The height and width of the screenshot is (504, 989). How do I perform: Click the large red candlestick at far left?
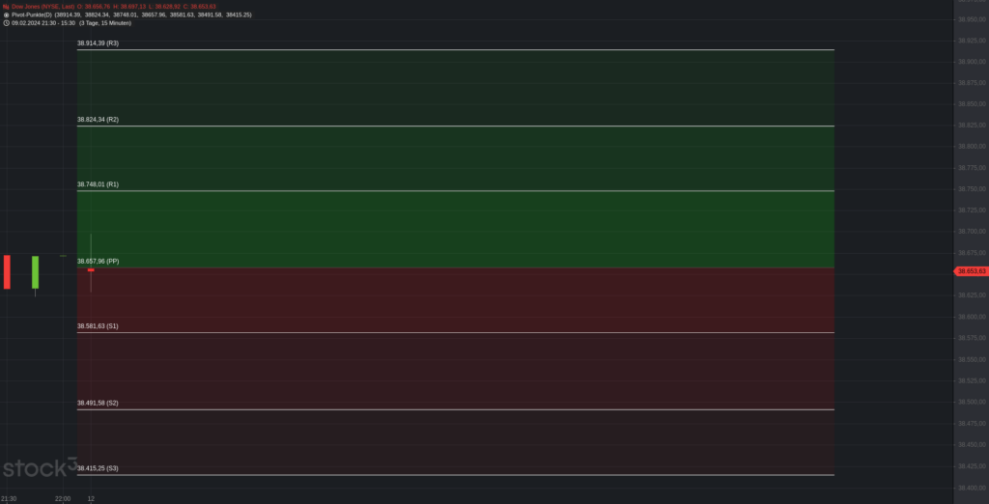click(7, 271)
